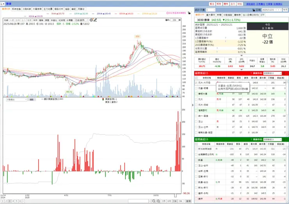
Task: Check the 統一-嘉義 broker checkbox
Action: 196,116
